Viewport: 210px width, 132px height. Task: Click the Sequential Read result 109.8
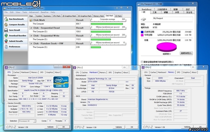click(x=78, y=32)
